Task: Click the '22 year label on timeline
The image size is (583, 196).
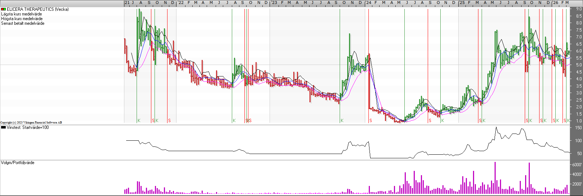Action: tap(180, 3)
